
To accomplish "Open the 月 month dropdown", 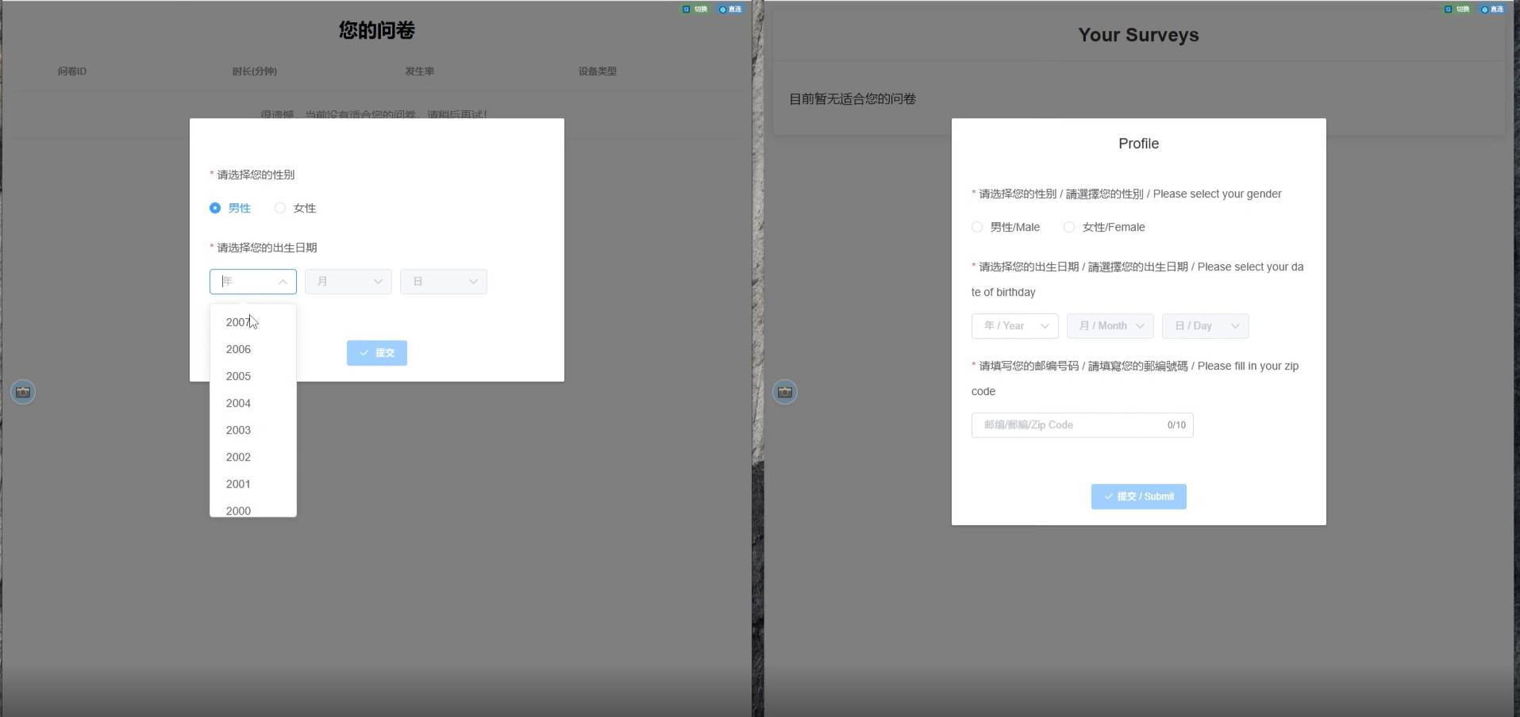I will (348, 282).
